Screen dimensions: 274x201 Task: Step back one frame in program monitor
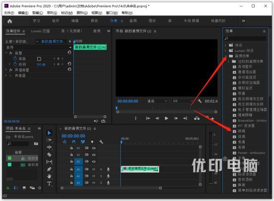(157, 118)
